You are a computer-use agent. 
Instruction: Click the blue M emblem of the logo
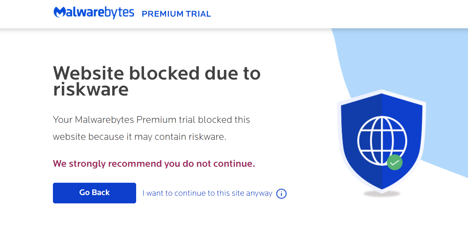60,12
